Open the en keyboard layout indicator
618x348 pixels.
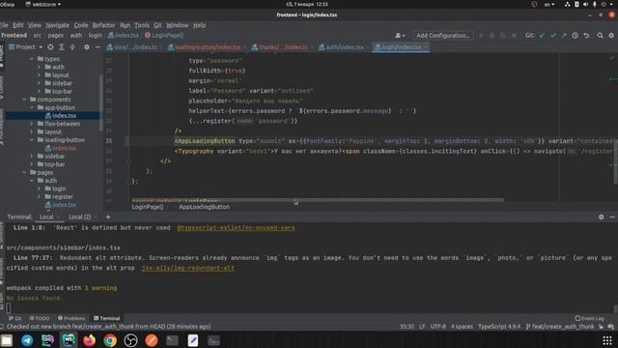[549, 4]
